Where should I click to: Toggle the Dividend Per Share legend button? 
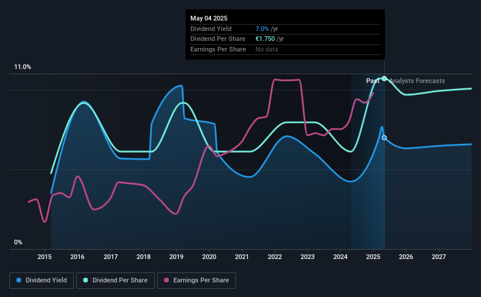115,281
